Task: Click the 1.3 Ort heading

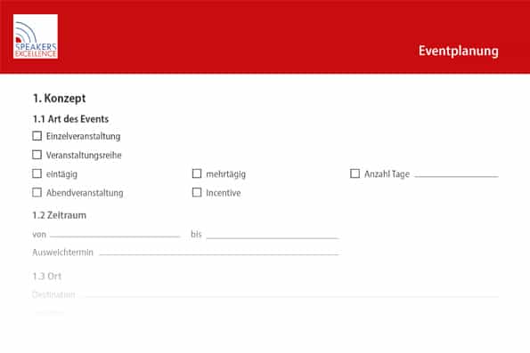Action: coord(46,276)
